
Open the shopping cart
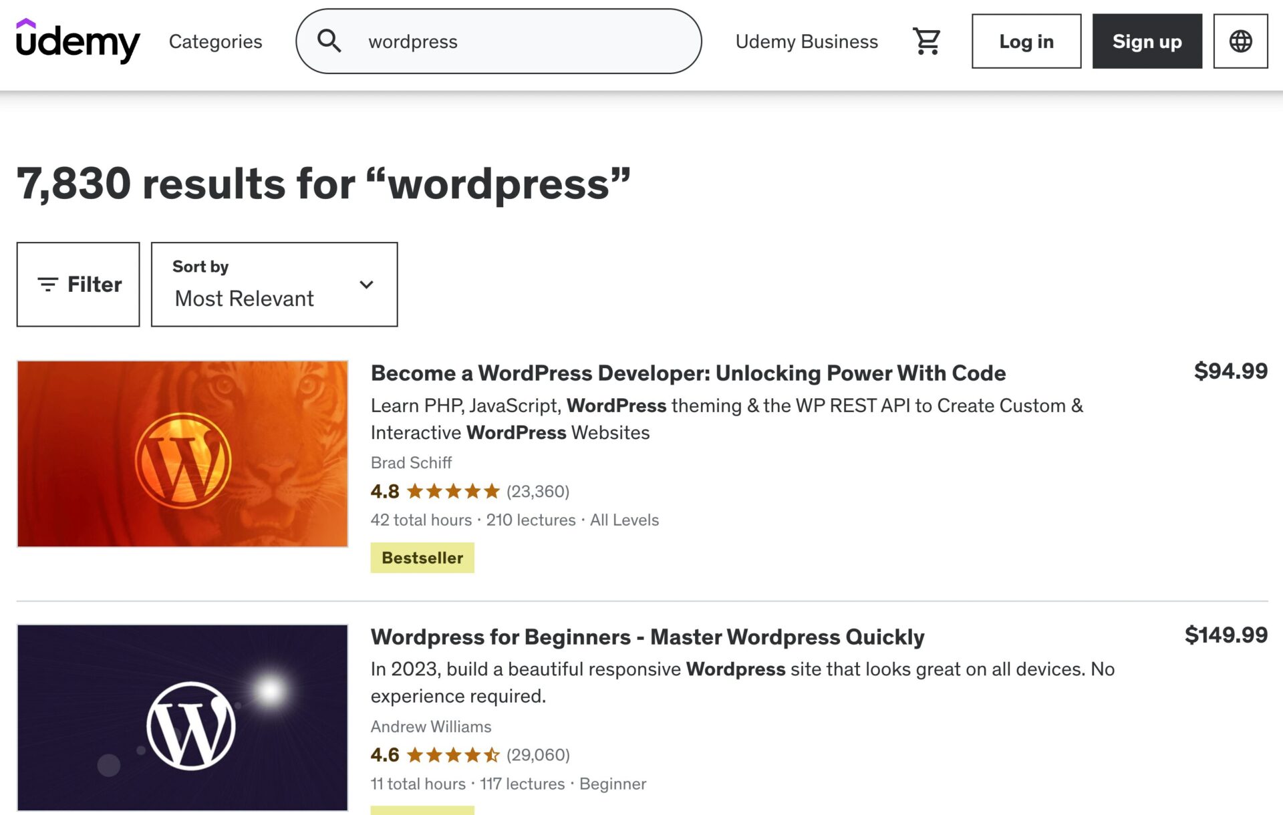pos(926,41)
